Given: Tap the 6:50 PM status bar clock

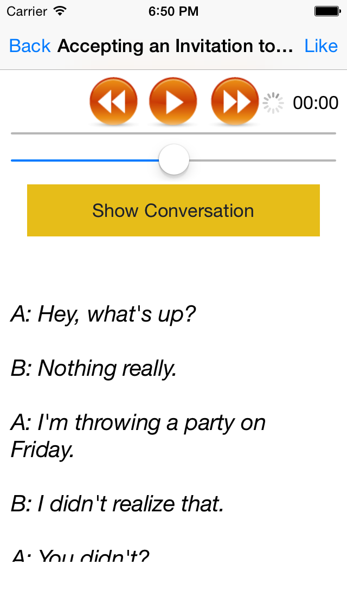Looking at the screenshot, I should (x=173, y=11).
